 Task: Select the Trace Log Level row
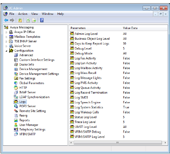[x=85, y=122]
